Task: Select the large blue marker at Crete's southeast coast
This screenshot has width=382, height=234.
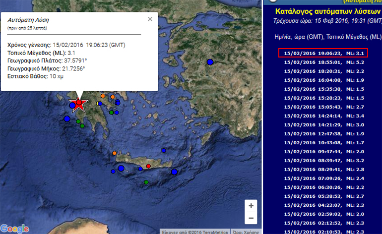Action: click(x=174, y=172)
